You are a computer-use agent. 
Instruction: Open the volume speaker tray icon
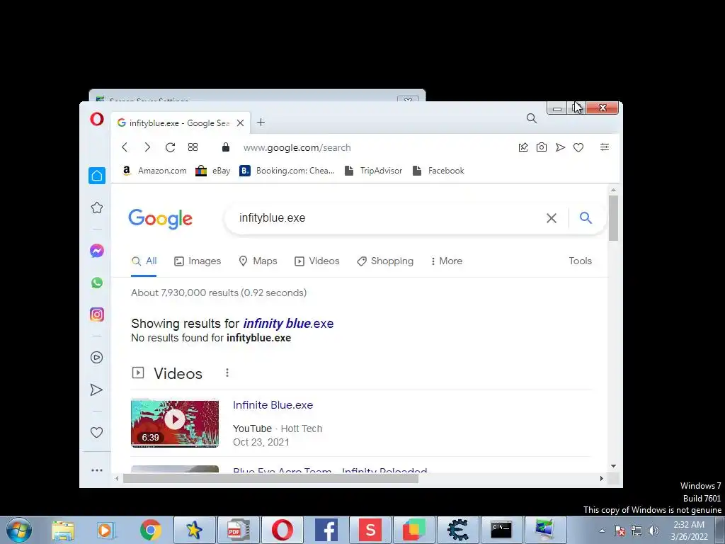[653, 531]
